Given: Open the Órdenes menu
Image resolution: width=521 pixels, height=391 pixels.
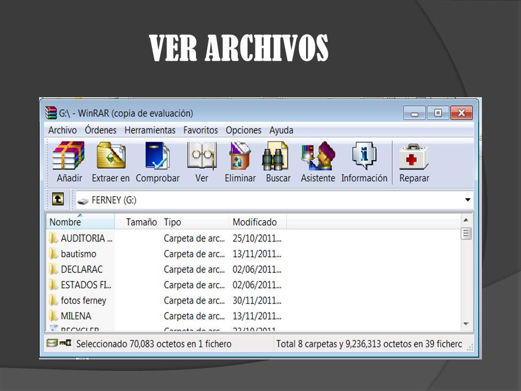Looking at the screenshot, I should (101, 130).
